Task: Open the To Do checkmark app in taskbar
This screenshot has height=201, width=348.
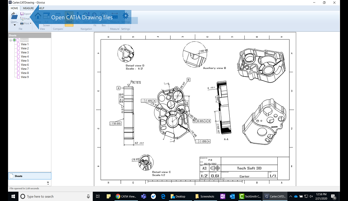Action: [153, 196]
